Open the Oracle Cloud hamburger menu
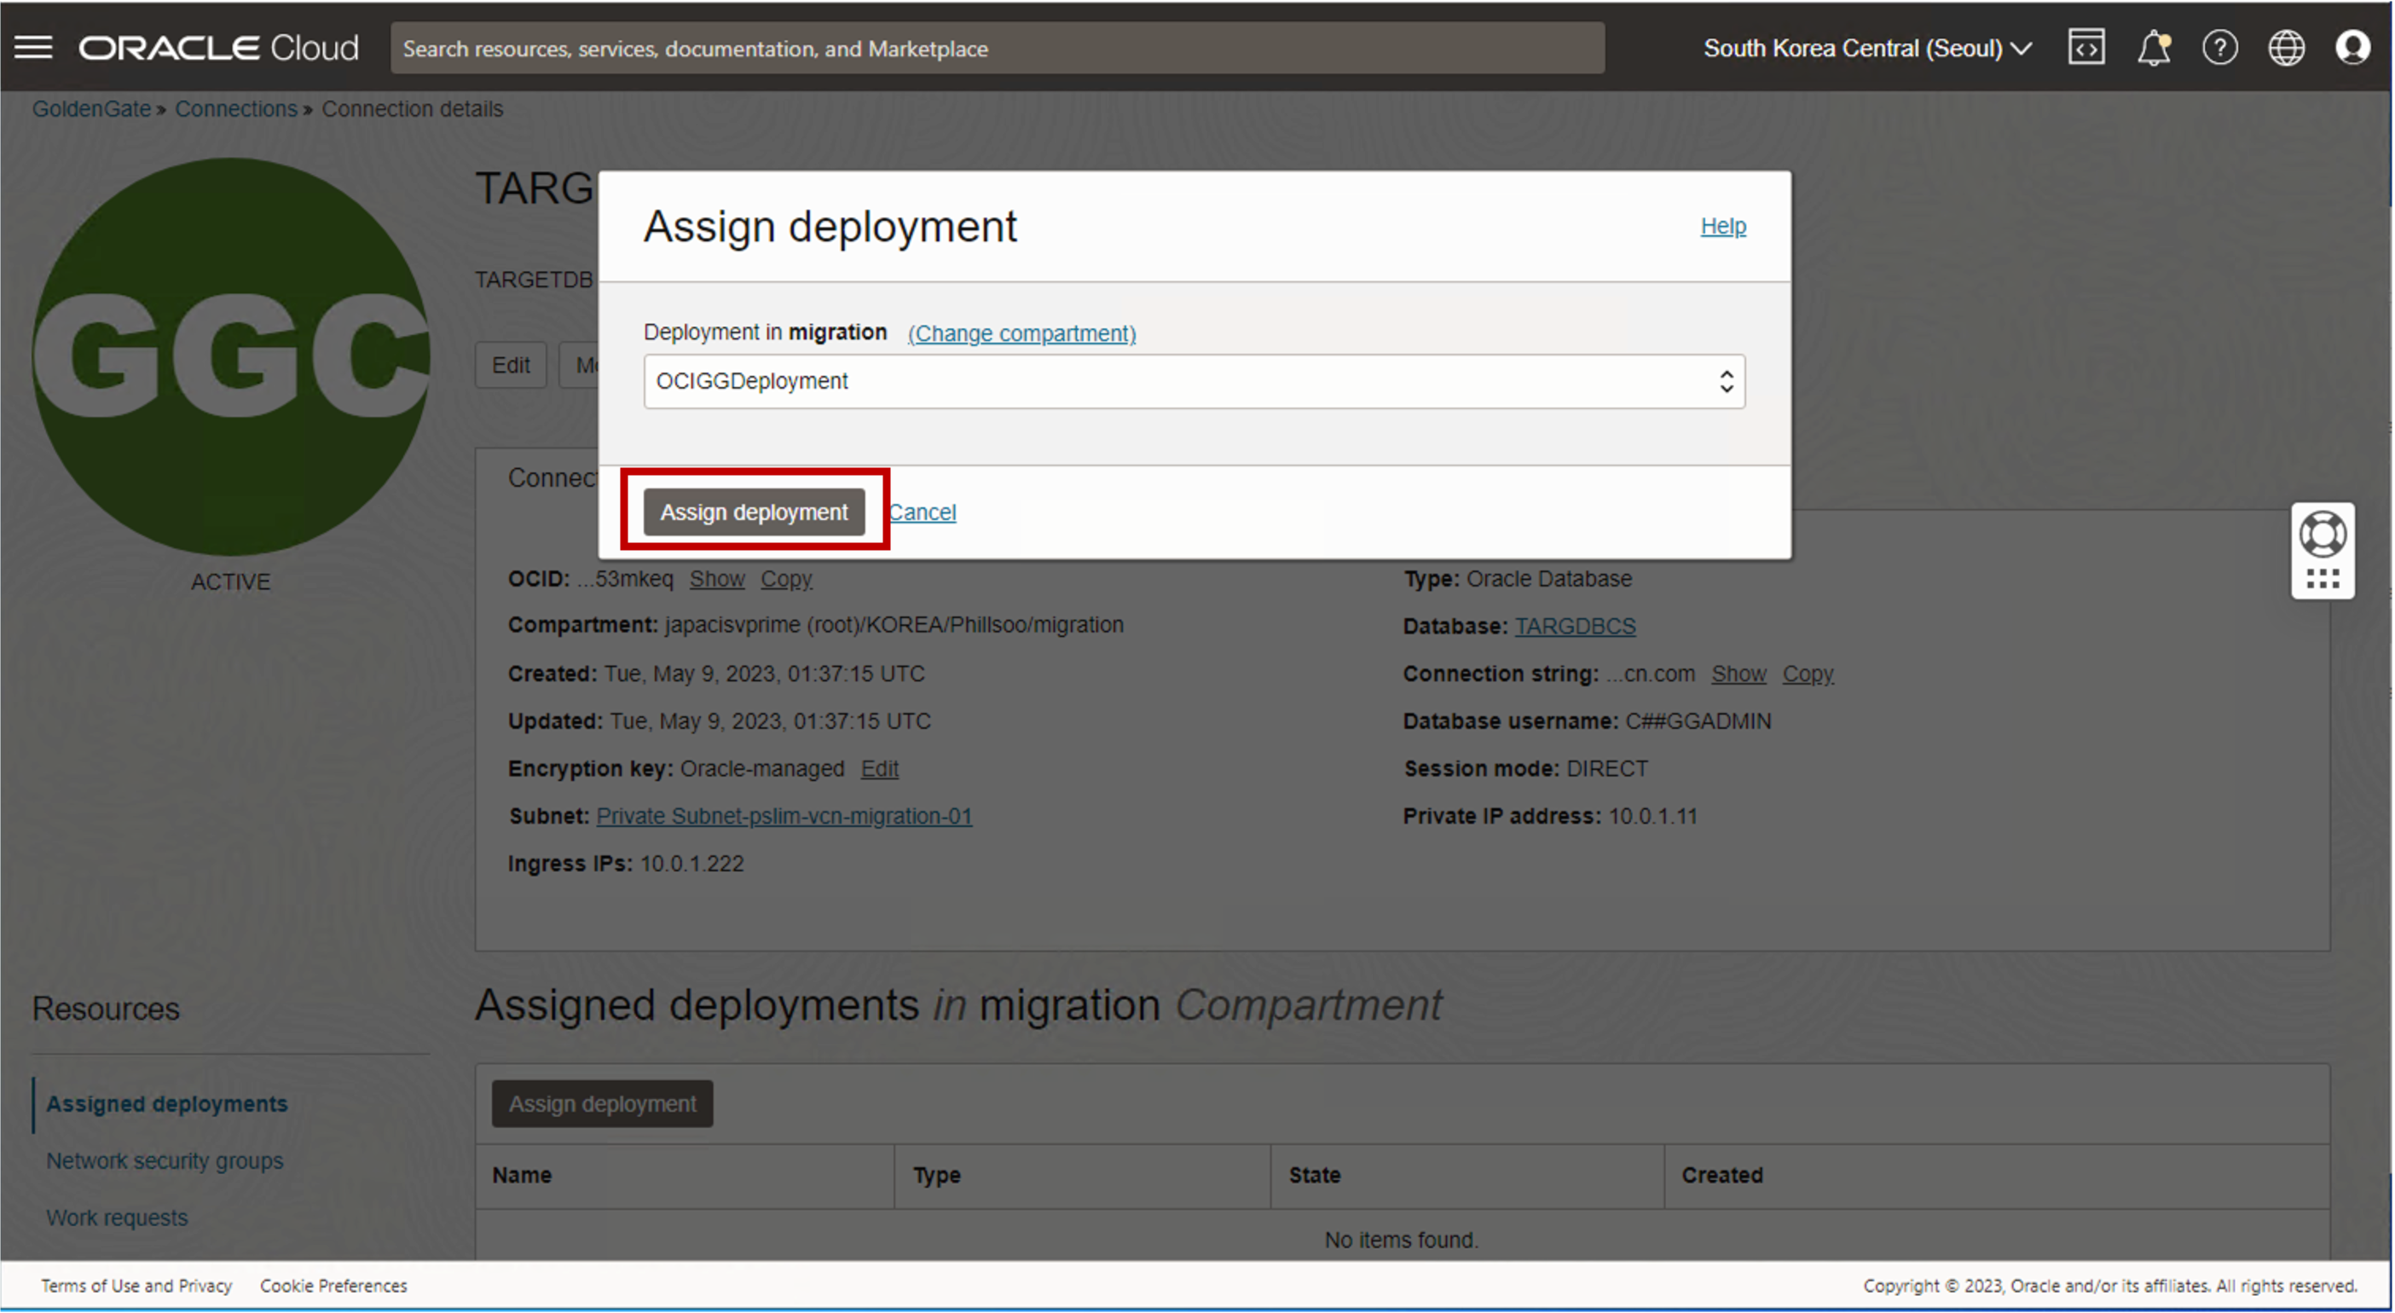 tap(32, 47)
